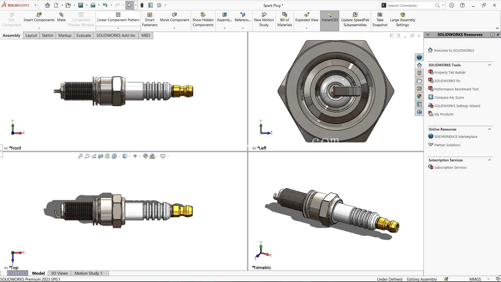Launch Property Tab Builder
Screen dimensions: 501x282
(450, 72)
